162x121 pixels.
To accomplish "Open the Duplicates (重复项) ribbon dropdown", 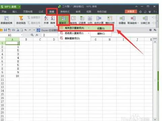I will (x=63, y=20).
